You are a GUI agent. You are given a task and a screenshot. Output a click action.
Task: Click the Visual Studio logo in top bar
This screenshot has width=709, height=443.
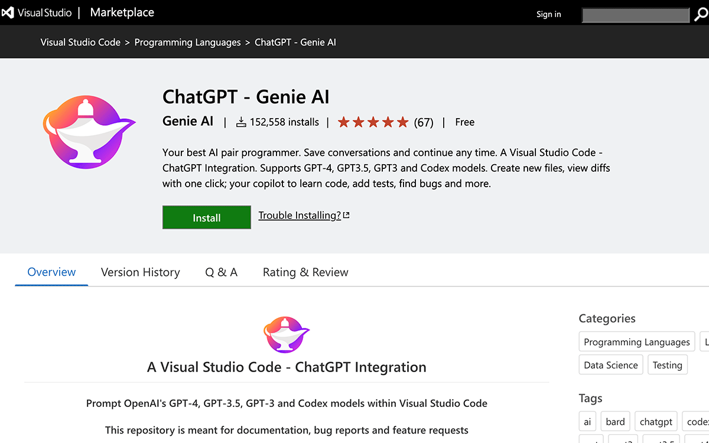pos(8,12)
